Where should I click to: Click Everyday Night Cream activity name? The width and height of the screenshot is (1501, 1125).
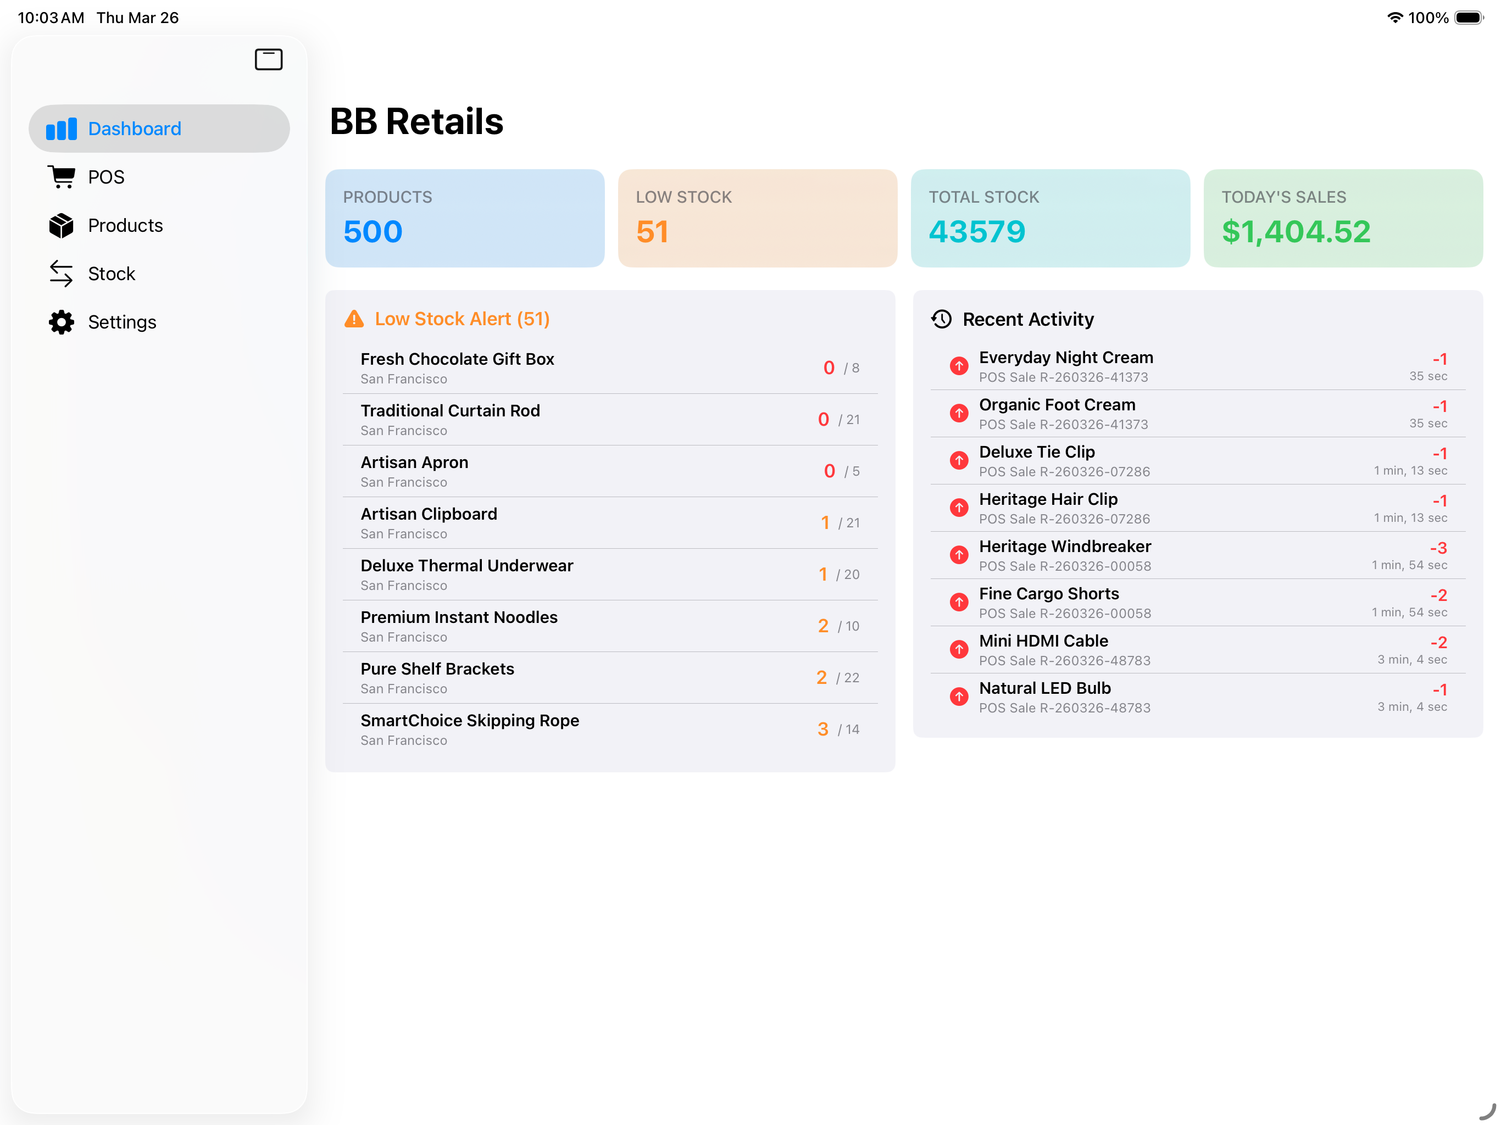(x=1065, y=358)
